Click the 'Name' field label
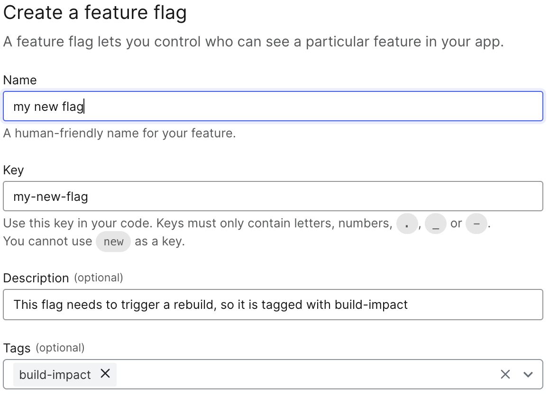Image resolution: width=549 pixels, height=396 pixels. [x=20, y=80]
